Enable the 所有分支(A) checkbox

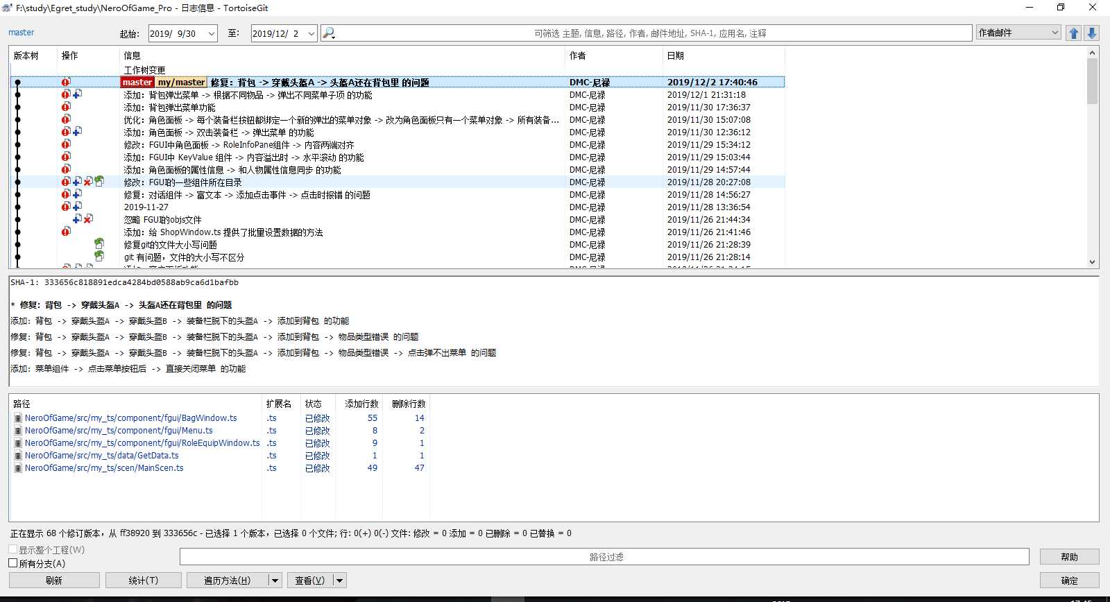13,563
